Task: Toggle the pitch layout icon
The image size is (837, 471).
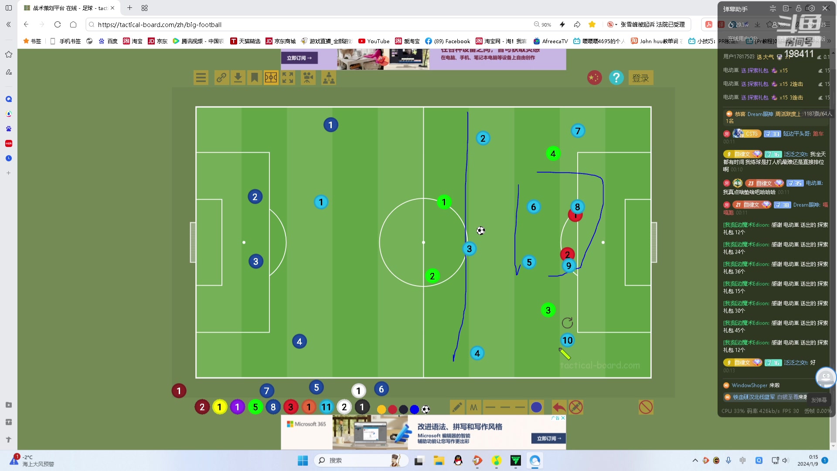Action: coord(271,78)
